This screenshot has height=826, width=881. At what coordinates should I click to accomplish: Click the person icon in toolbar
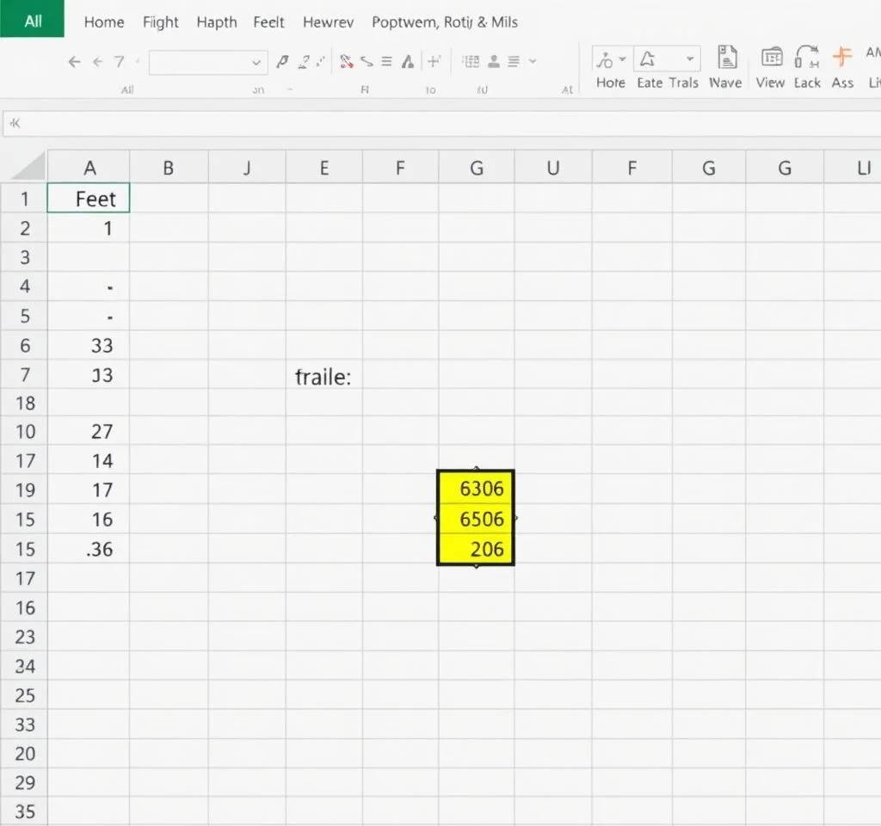(x=494, y=62)
